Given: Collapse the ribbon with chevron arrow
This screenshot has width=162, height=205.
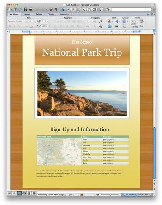Looking at the screenshot, I should click(x=148, y=14).
